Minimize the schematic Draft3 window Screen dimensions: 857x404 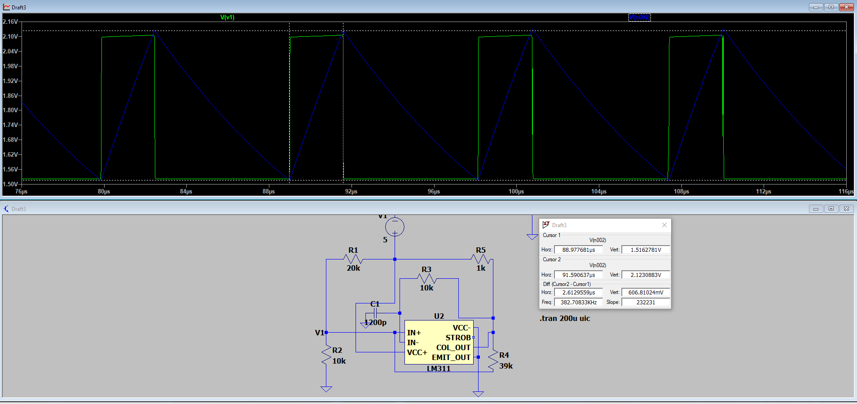(x=816, y=209)
